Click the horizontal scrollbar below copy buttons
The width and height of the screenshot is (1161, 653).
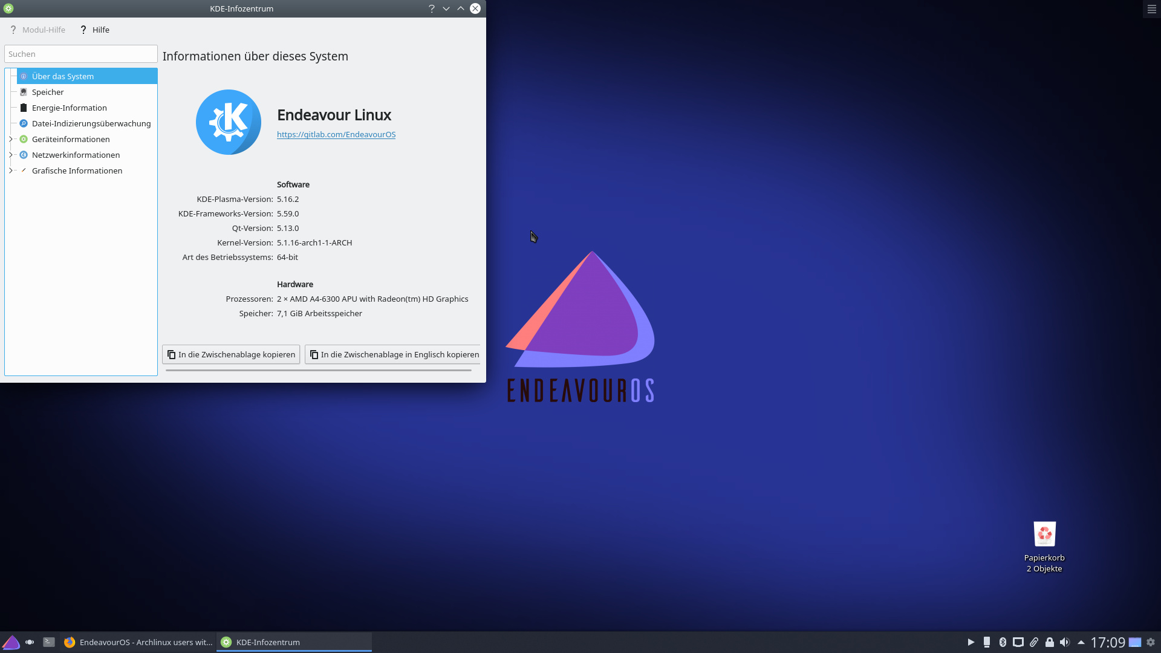(x=319, y=370)
